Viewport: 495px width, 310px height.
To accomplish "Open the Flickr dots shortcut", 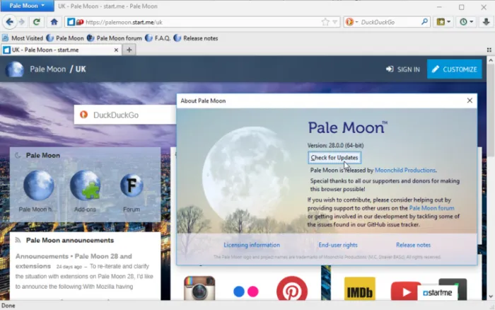I will click(246, 292).
